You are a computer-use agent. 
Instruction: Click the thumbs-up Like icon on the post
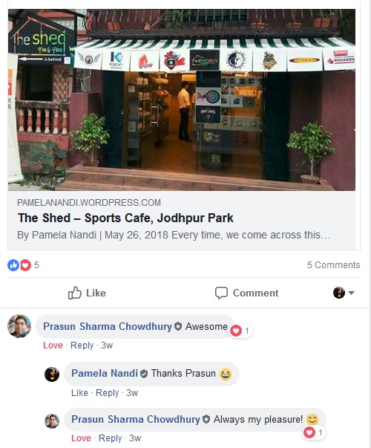point(75,293)
